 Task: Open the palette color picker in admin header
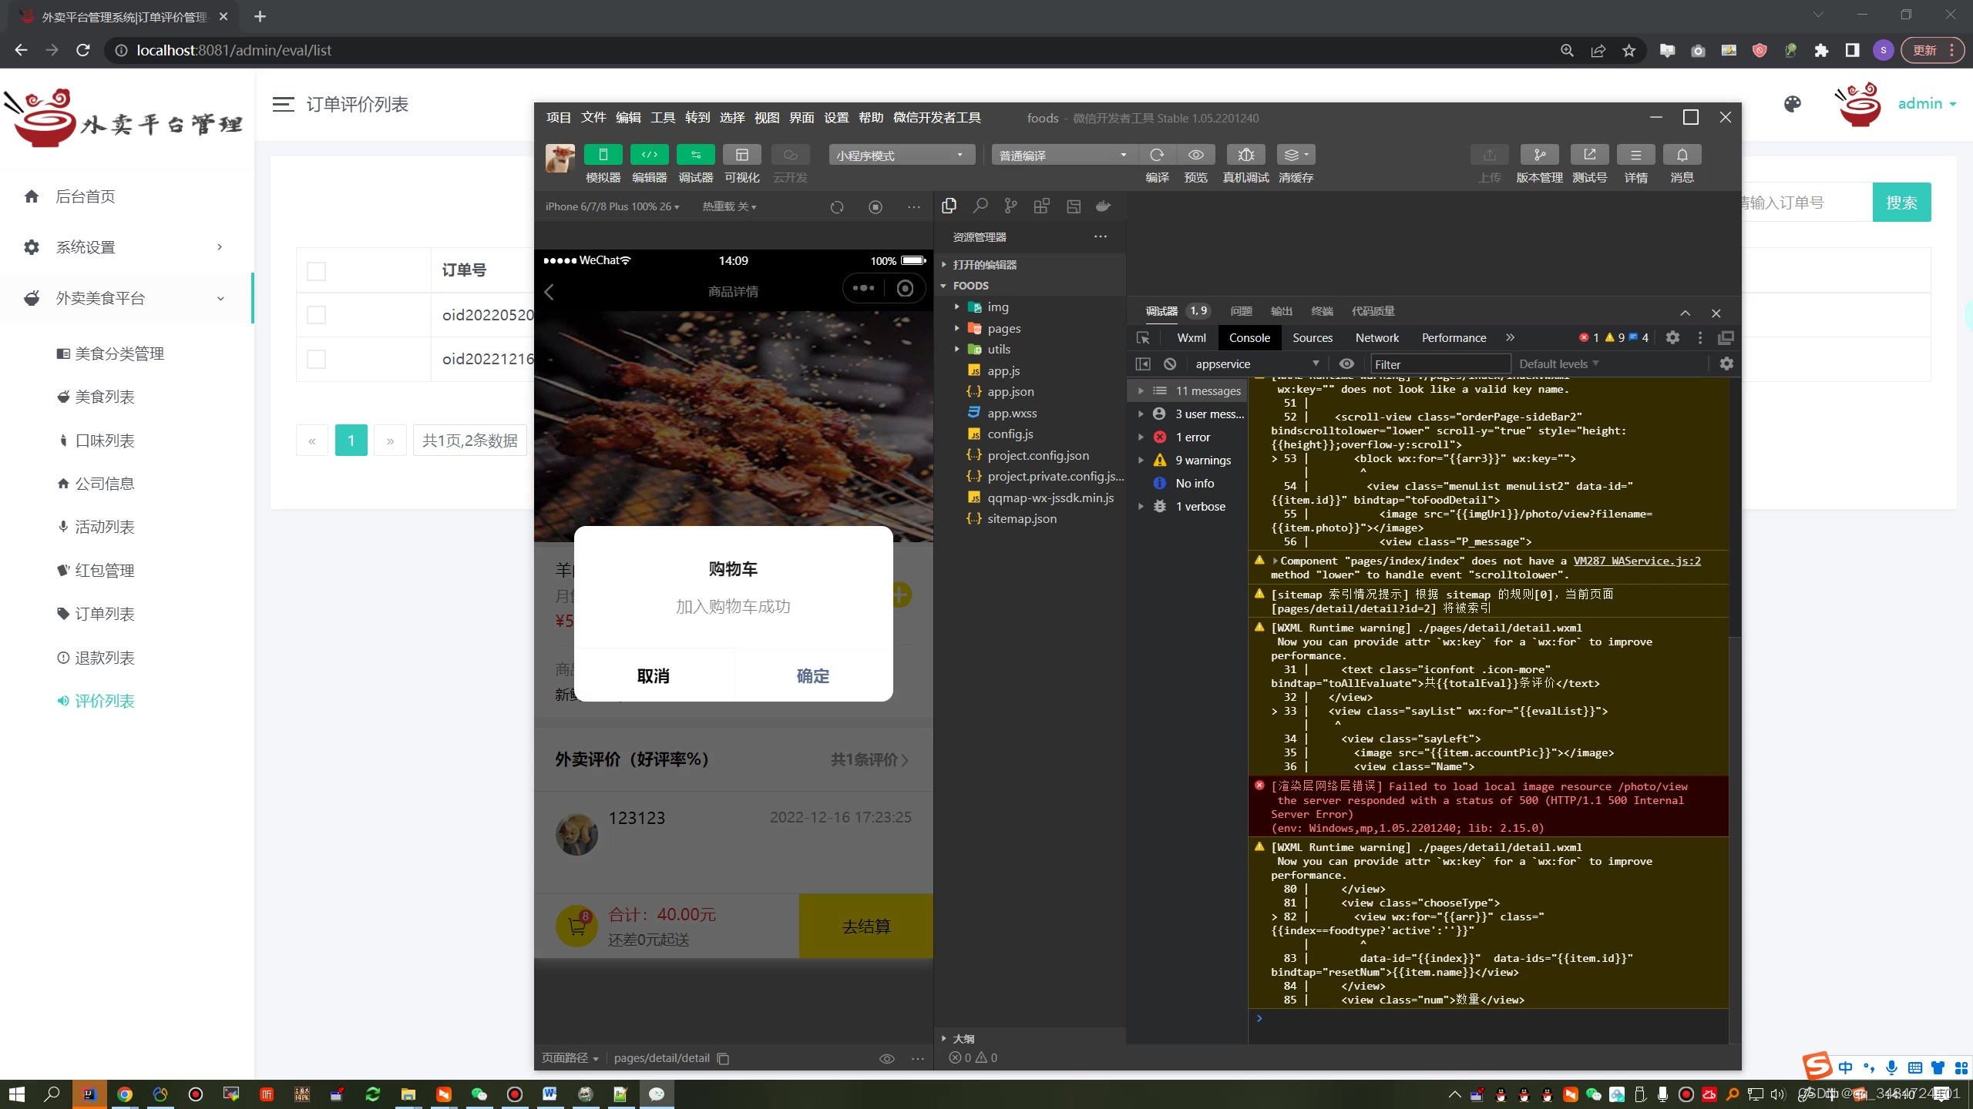point(1791,104)
